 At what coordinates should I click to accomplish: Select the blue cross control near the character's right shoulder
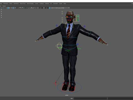coord(57,26)
